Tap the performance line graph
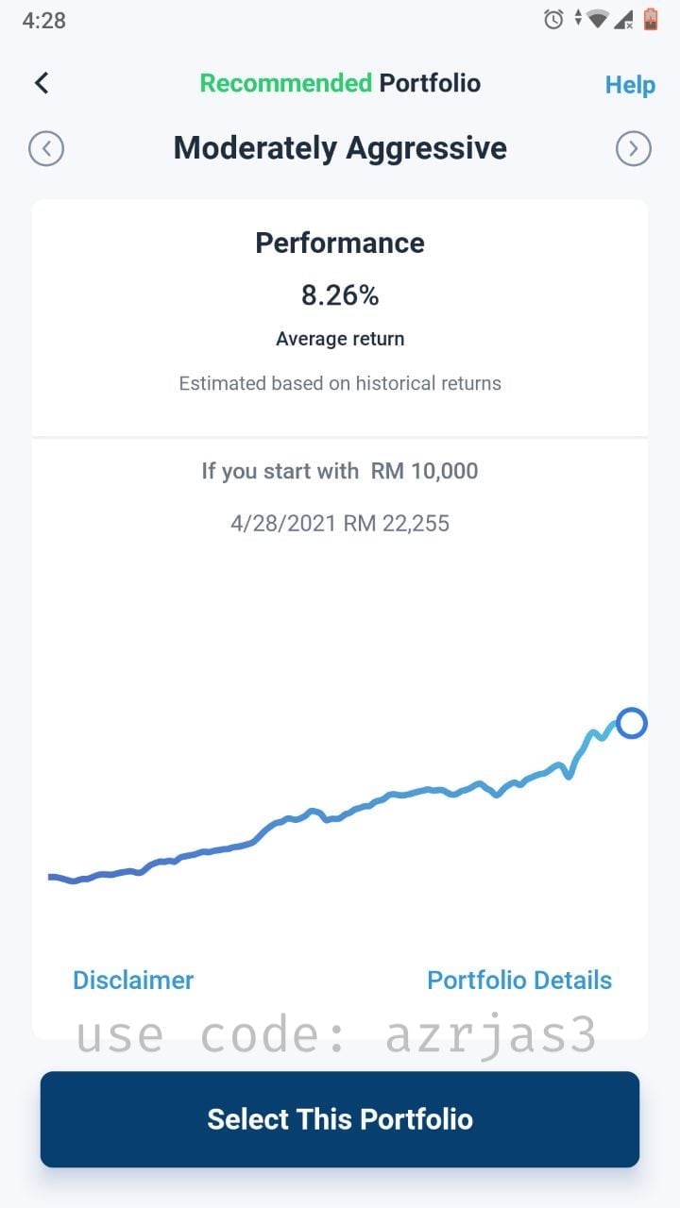This screenshot has width=680, height=1208. click(340, 802)
